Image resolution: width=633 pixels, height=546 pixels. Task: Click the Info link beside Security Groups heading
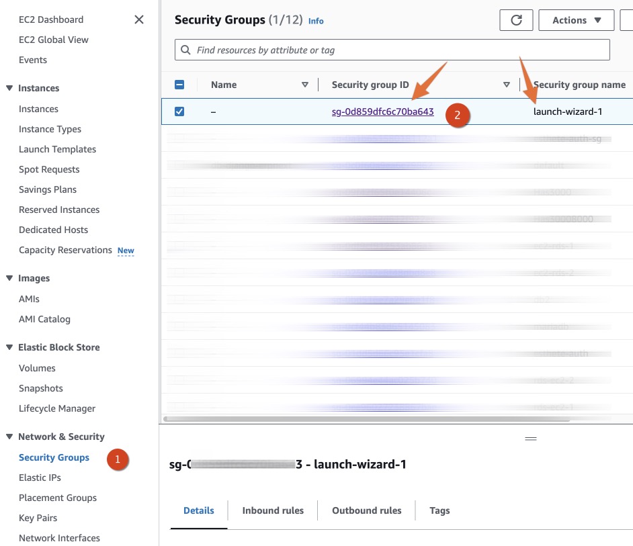[316, 21]
